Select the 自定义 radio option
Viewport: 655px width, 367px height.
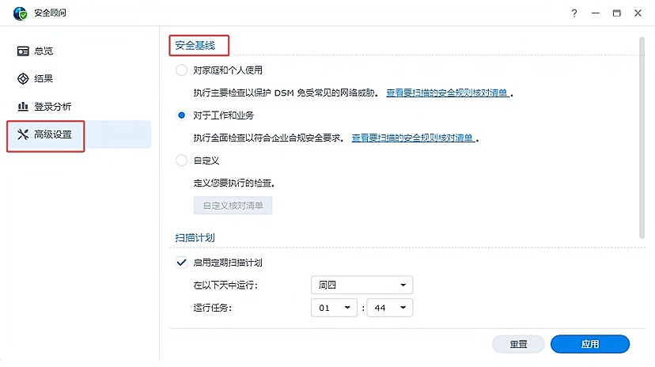[x=182, y=161]
